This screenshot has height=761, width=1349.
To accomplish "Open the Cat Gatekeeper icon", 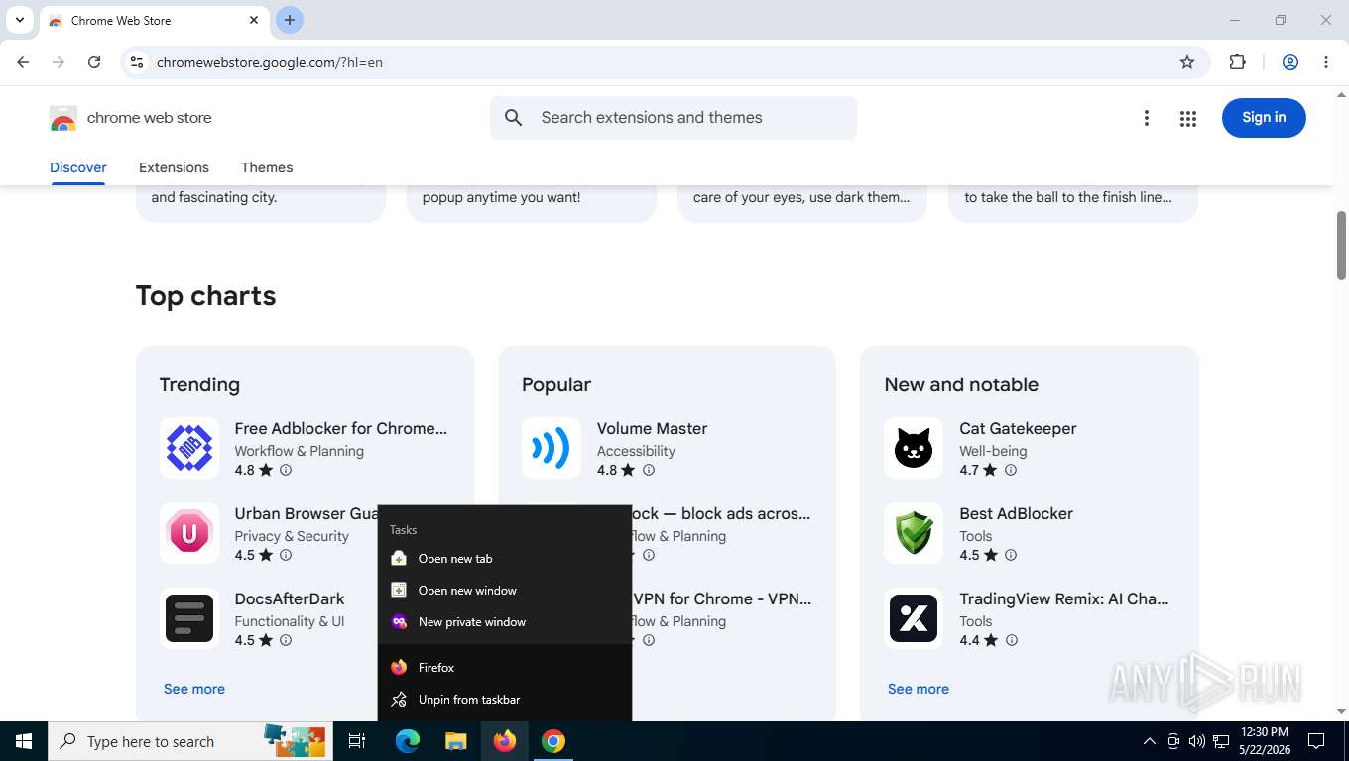I will (914, 448).
